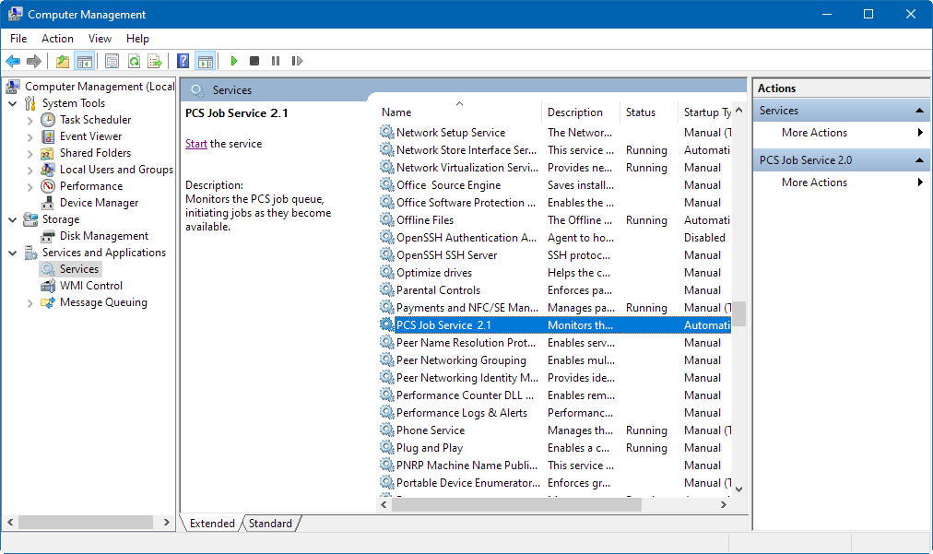933x554 pixels.
Task: Sort services by the Name column header
Action: point(459,112)
